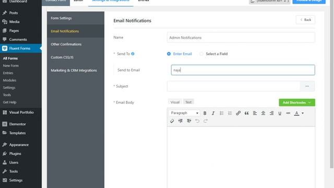Image resolution: width=334 pixels, height=188 pixels.
Task: Open the text color dropdown arrow
Action: point(303,113)
